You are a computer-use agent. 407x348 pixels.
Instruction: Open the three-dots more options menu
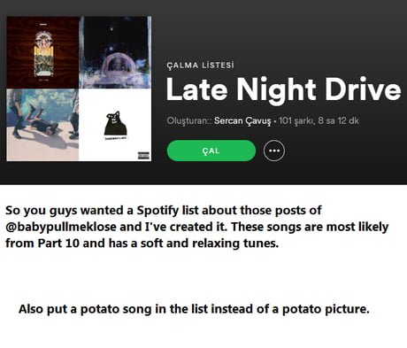pos(274,151)
